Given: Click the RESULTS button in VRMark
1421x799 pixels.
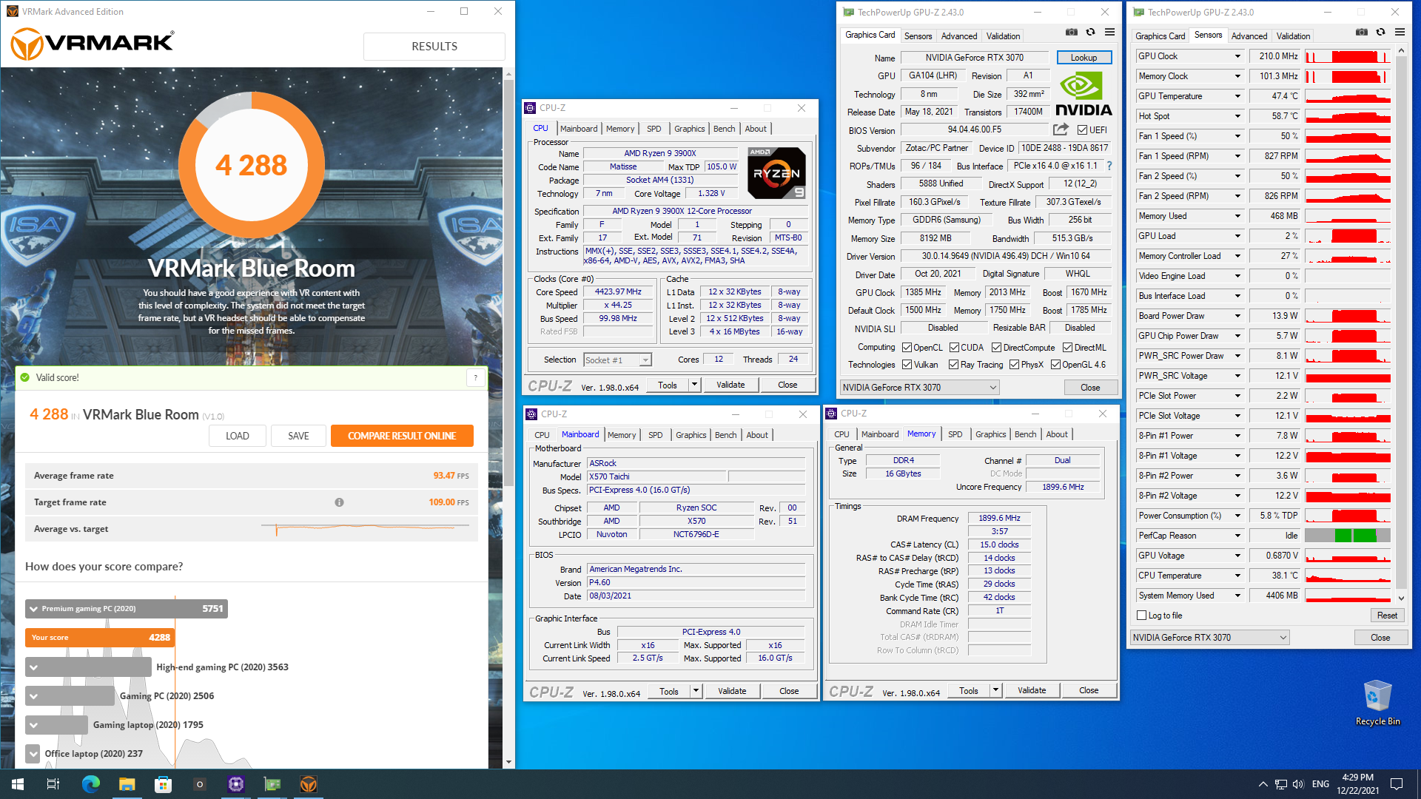Looking at the screenshot, I should [434, 47].
